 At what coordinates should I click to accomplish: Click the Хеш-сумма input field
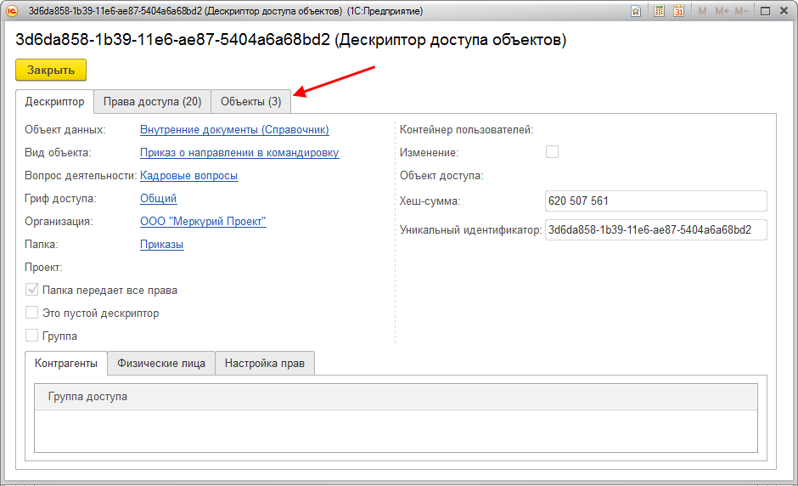click(x=655, y=201)
